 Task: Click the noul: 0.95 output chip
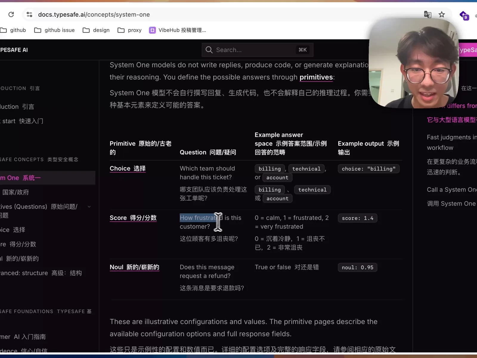pos(357,268)
